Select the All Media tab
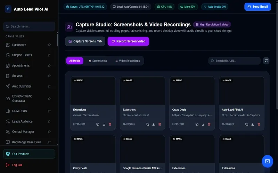278x173 pixels. coord(75,61)
